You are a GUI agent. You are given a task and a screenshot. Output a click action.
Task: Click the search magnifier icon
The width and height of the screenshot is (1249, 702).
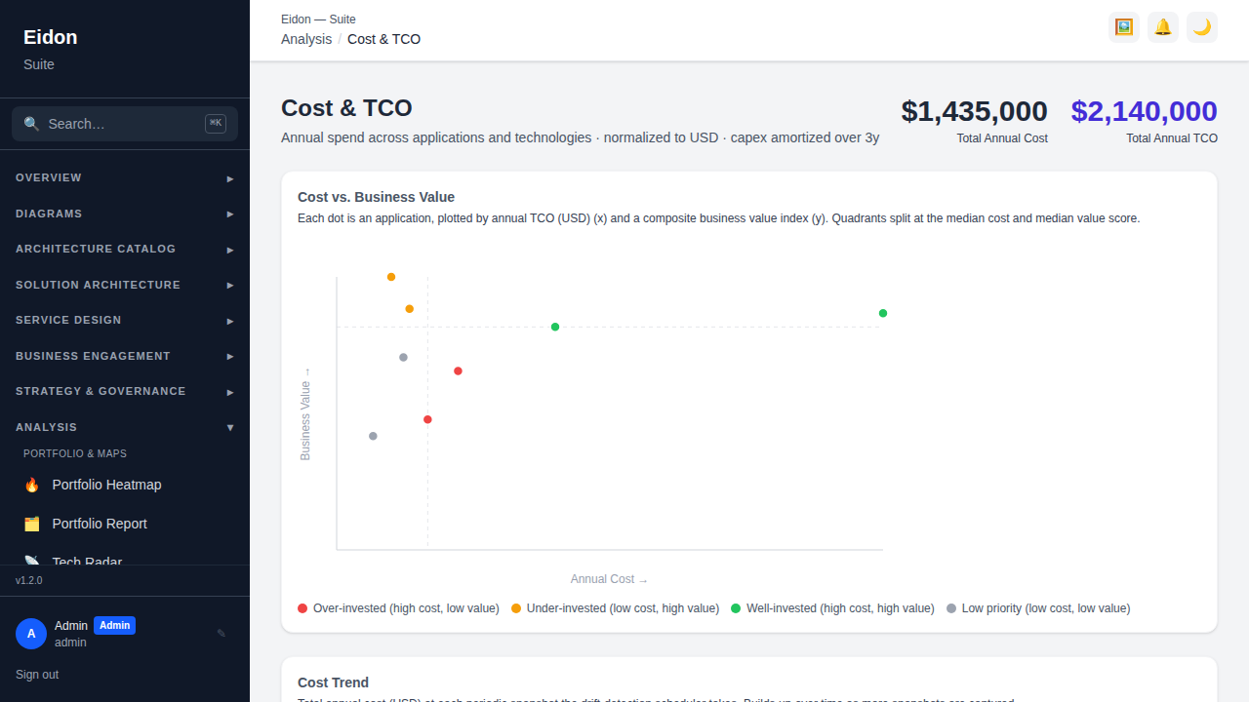pos(31,124)
